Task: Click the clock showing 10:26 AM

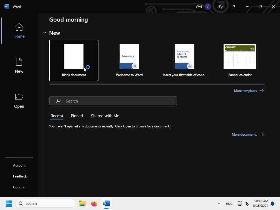Action: point(261,201)
